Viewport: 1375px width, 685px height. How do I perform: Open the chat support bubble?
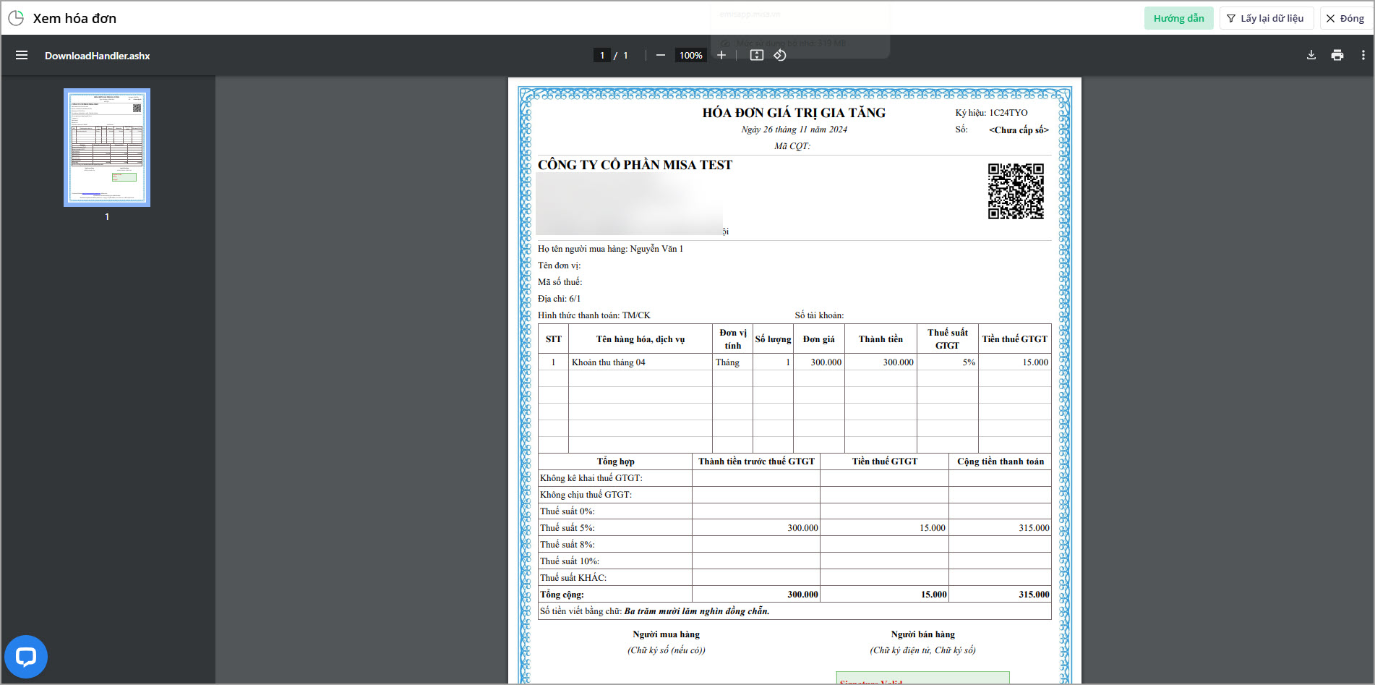26,657
